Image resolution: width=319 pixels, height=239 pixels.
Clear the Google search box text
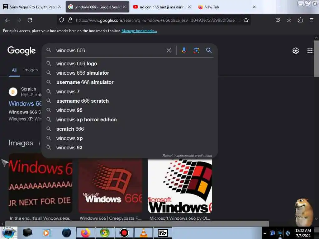click(x=169, y=50)
